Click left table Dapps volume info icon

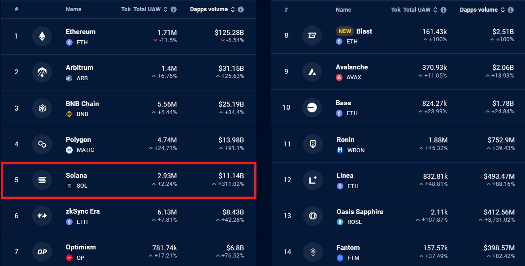pos(241,9)
